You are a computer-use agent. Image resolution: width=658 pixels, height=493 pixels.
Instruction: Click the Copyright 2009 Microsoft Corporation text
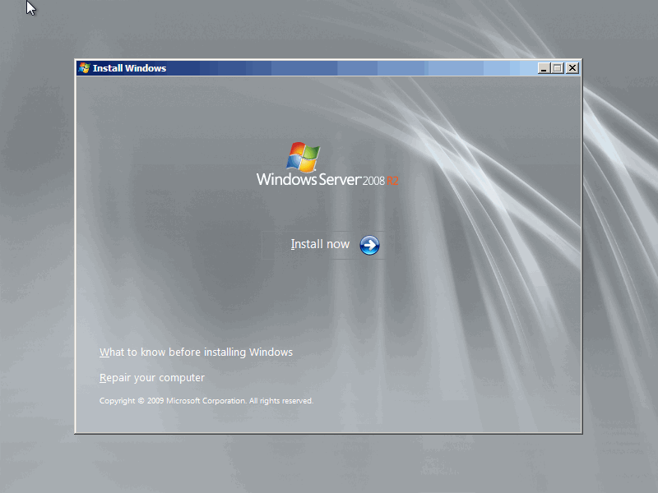coord(206,401)
